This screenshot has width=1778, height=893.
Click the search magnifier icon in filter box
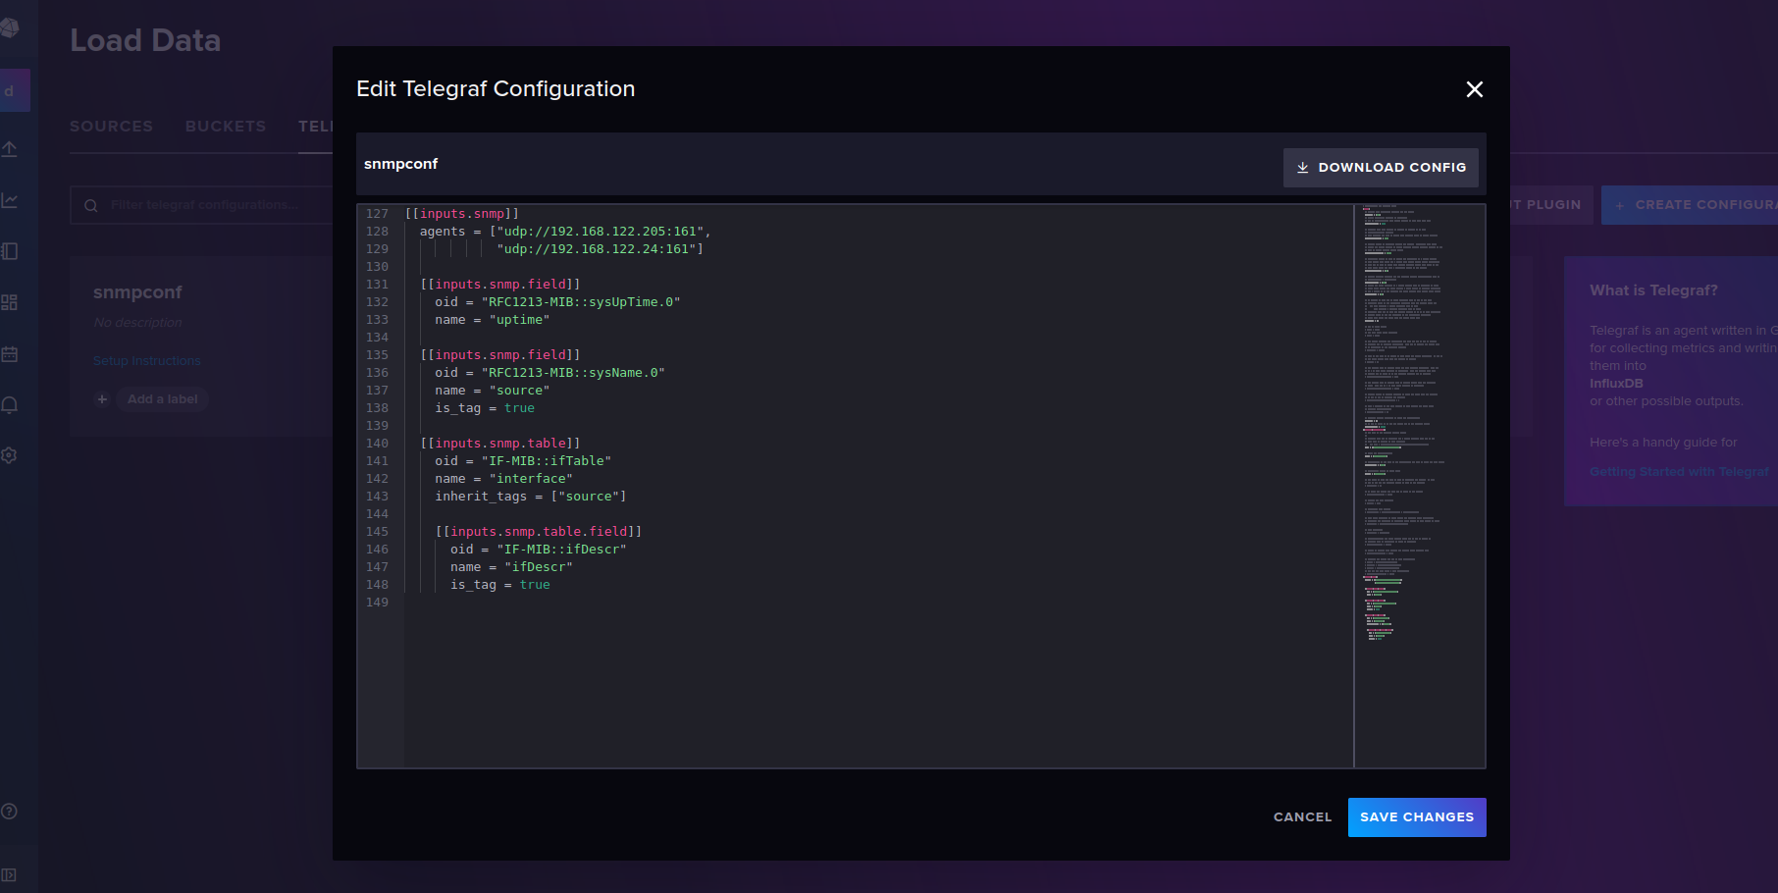point(91,205)
